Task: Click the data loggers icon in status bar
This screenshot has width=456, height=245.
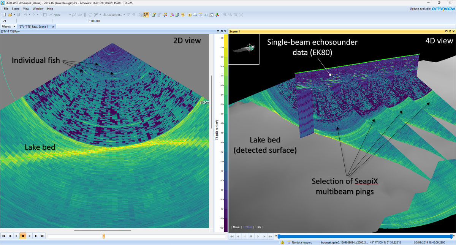Action: pos(289,242)
